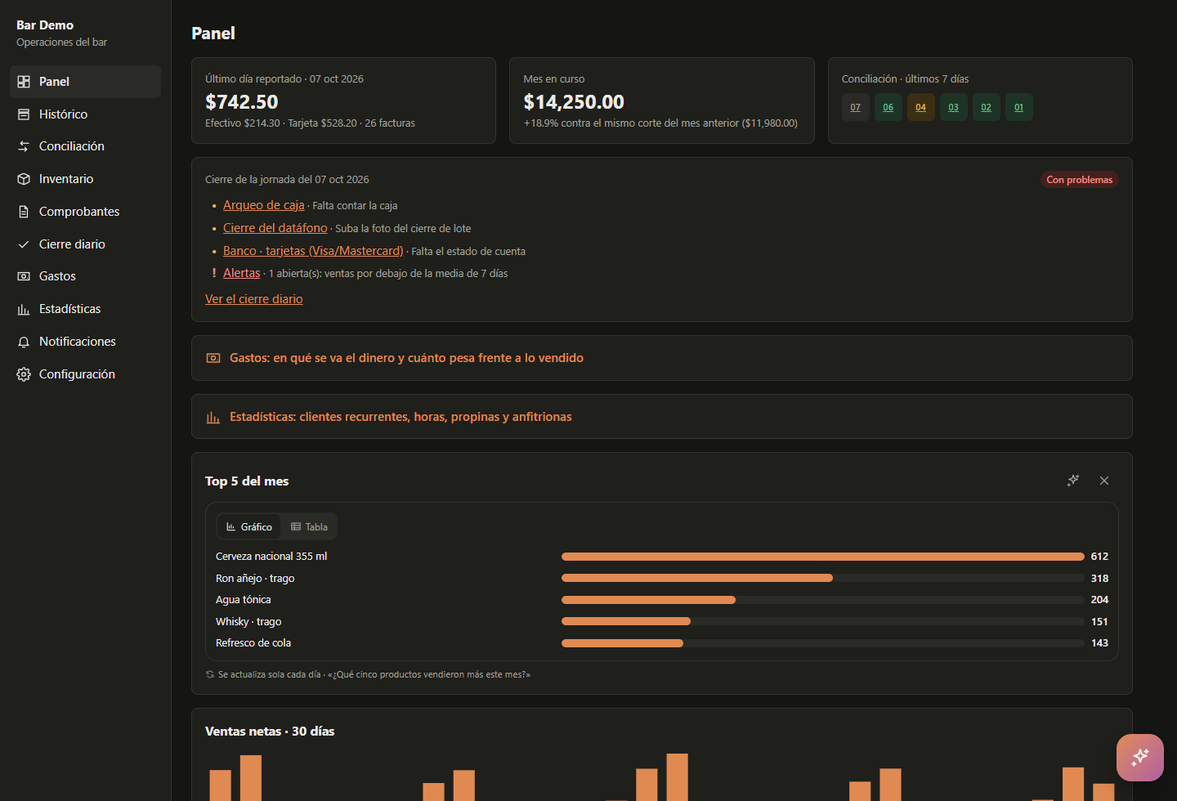This screenshot has width=1177, height=801.
Task: Switch to Gráfico view
Action: pos(249,527)
